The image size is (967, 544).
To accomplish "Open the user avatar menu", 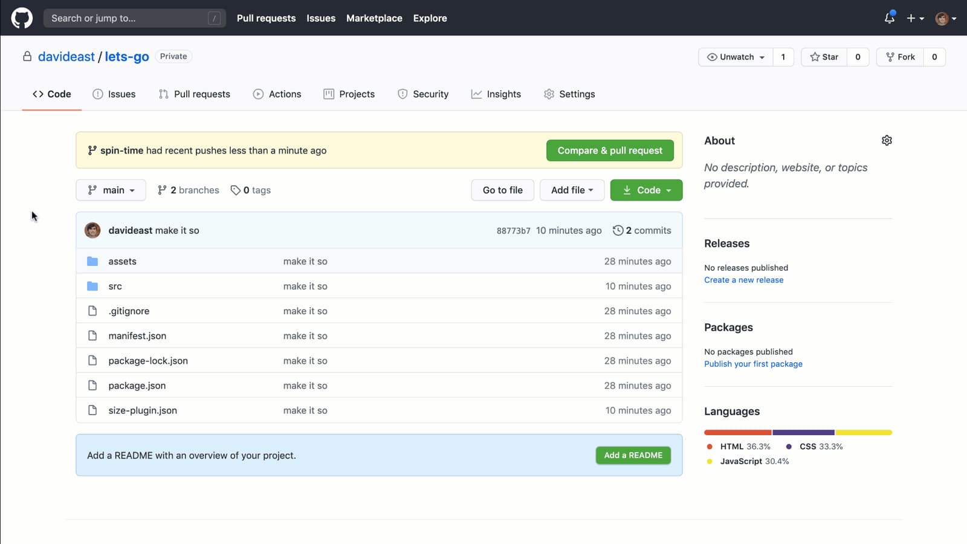I will [x=946, y=18].
